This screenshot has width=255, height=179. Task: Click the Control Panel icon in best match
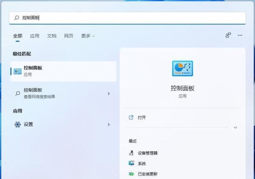17,71
